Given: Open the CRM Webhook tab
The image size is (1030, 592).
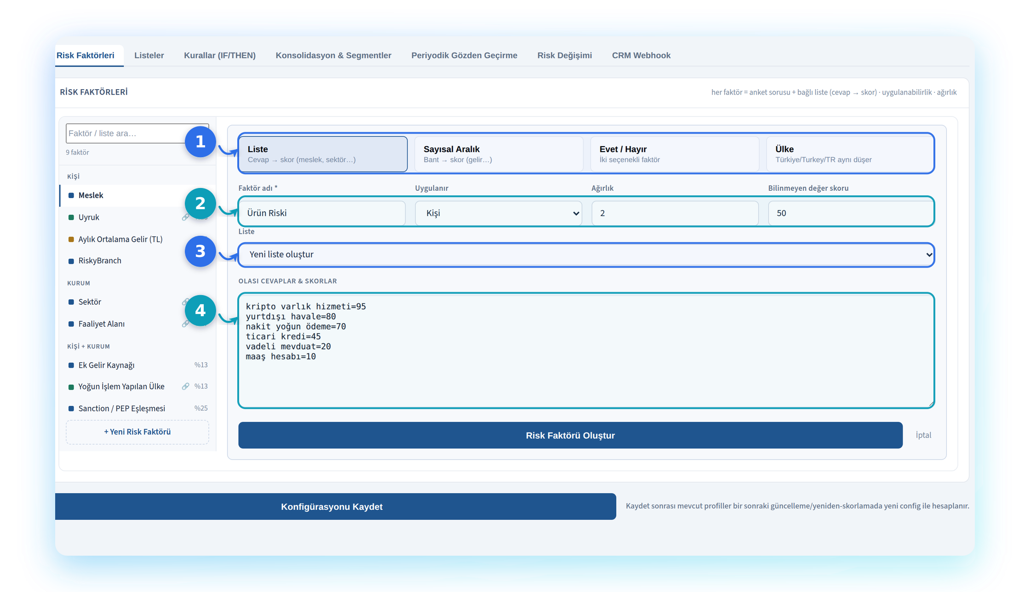Looking at the screenshot, I should point(641,56).
